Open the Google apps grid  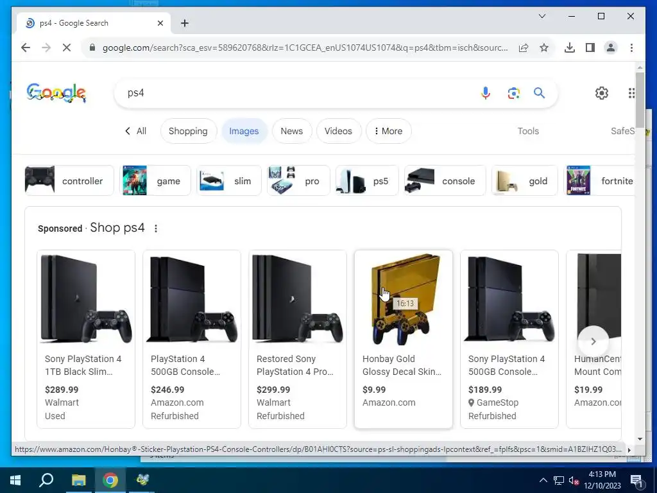pos(631,92)
